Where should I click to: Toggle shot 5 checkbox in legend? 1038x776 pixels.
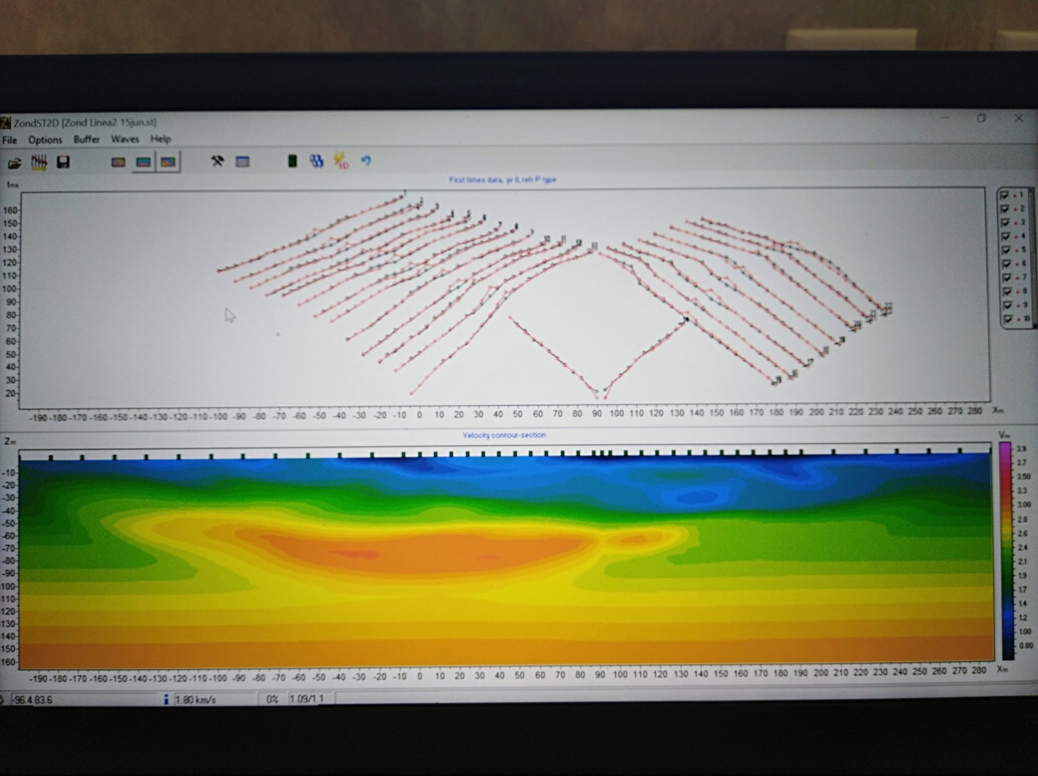pyautogui.click(x=1005, y=250)
